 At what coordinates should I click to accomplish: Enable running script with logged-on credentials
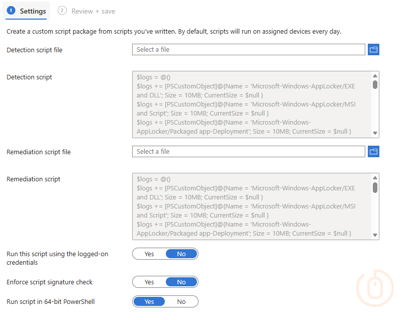149,254
